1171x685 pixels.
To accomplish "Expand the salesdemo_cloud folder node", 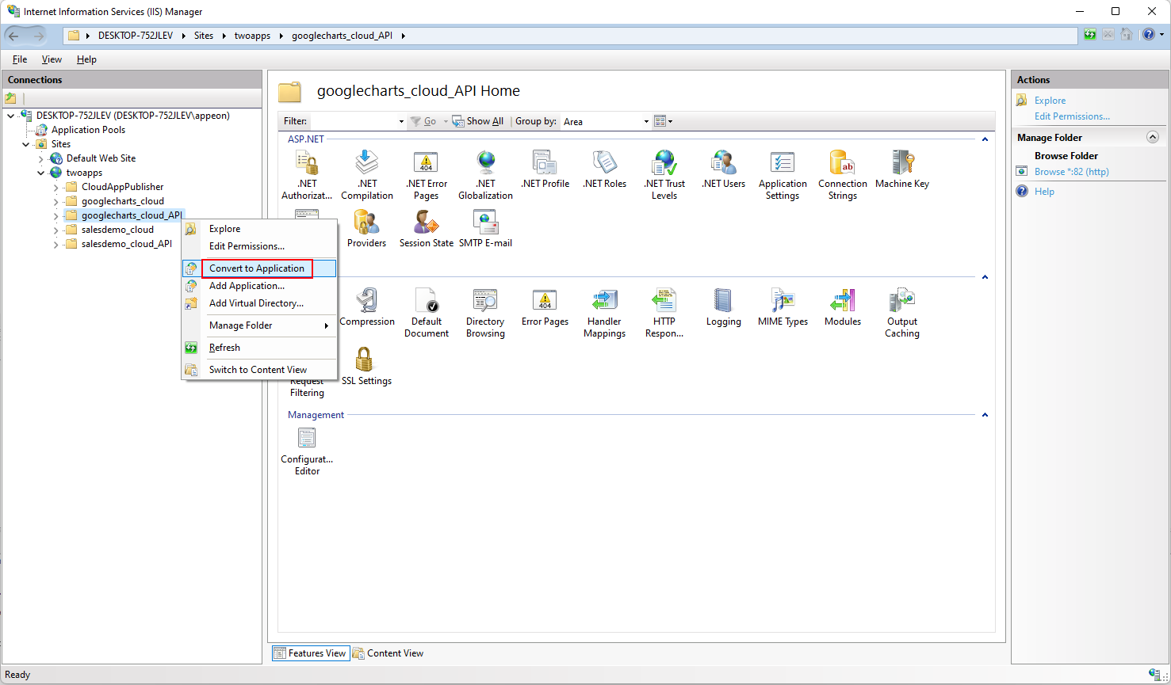I will 56,230.
